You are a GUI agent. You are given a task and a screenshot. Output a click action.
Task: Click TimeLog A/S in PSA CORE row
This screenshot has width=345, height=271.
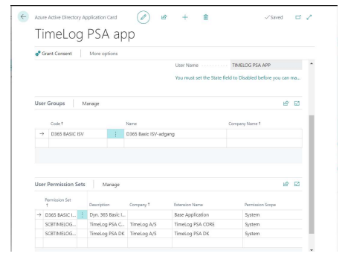tap(149, 224)
